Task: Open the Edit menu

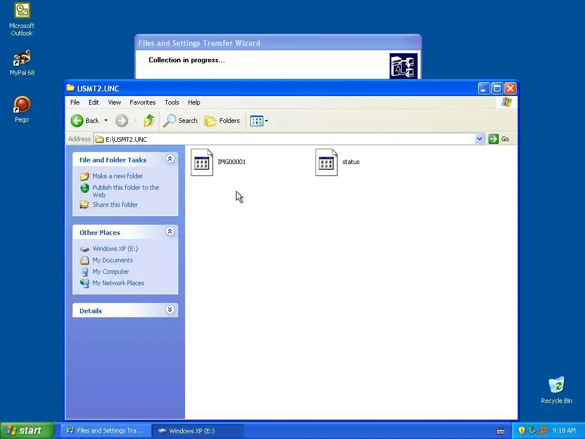Action: coord(94,102)
